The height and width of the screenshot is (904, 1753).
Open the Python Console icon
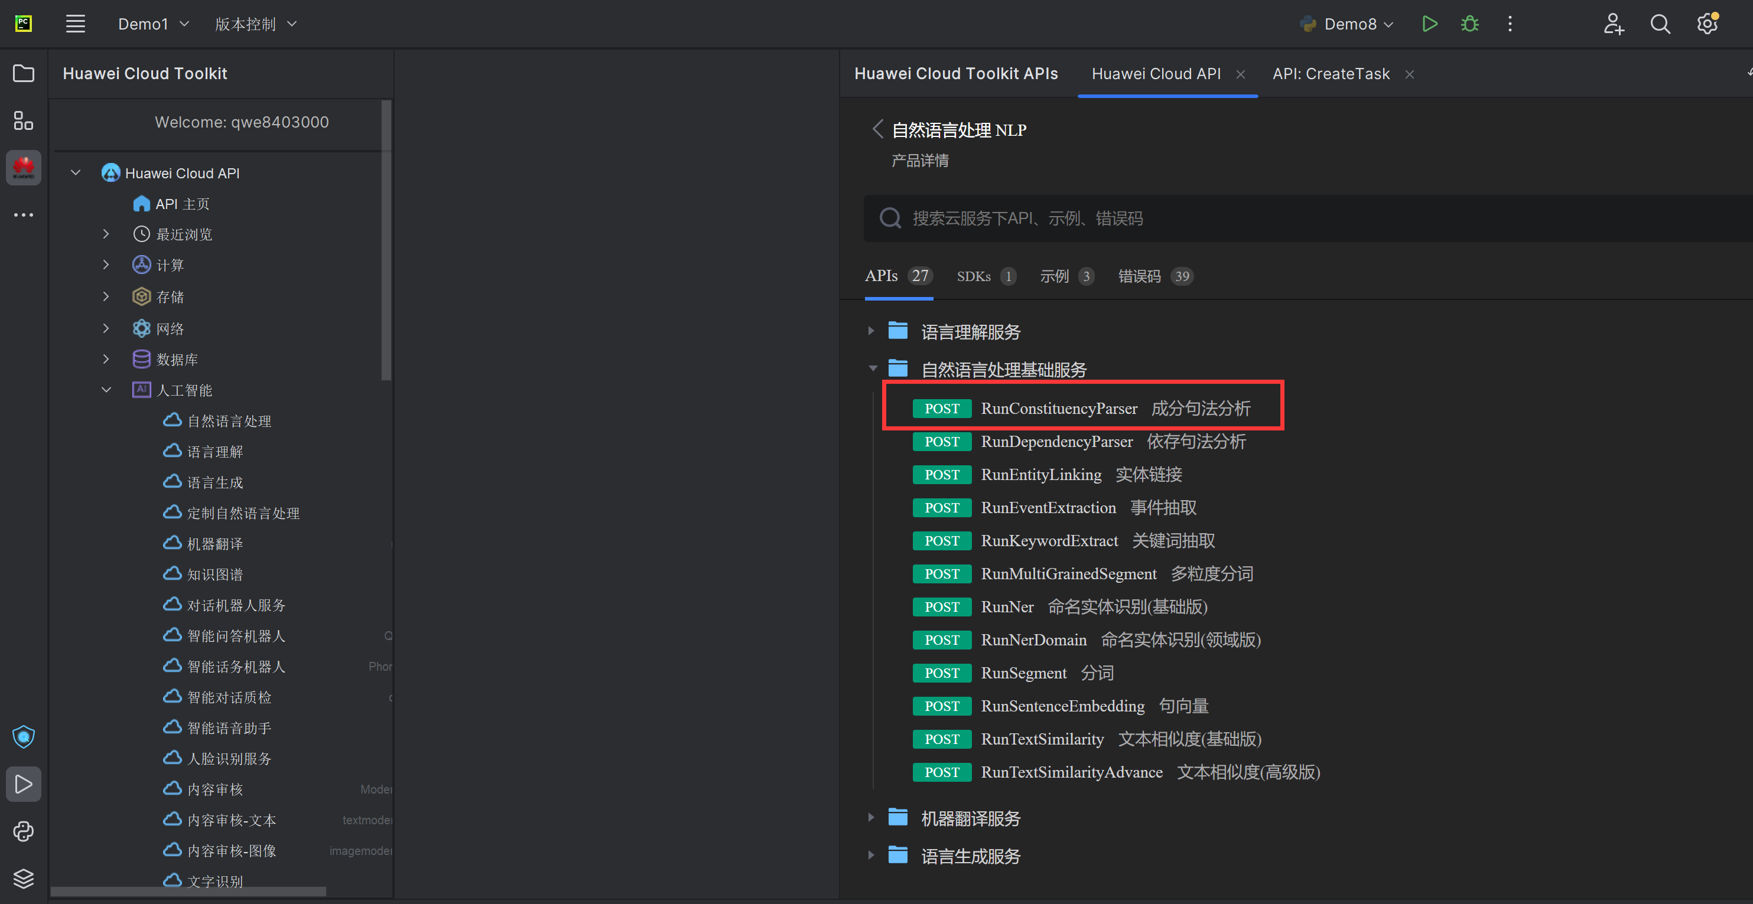pyautogui.click(x=23, y=831)
